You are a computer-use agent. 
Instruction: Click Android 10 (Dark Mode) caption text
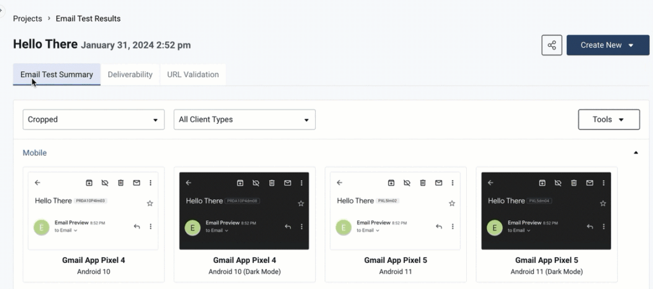click(244, 272)
